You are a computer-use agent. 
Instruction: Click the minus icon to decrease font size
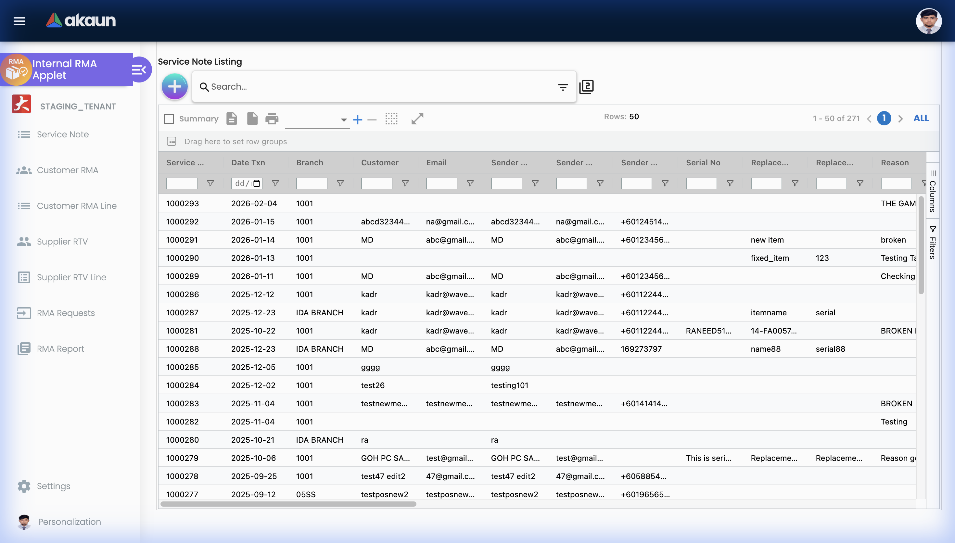[x=372, y=119]
